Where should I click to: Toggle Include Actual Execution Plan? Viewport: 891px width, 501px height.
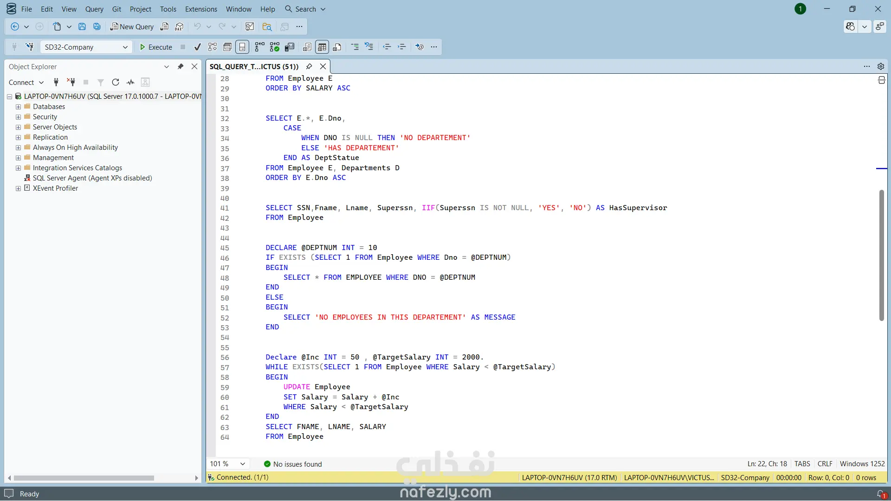pyautogui.click(x=260, y=47)
